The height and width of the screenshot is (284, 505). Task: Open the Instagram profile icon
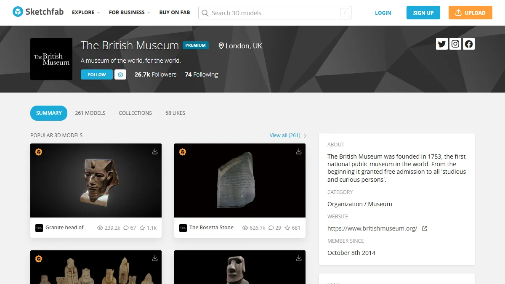[455, 44]
